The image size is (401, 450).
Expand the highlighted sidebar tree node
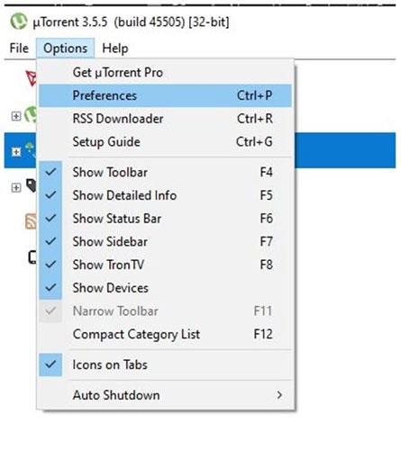16,152
